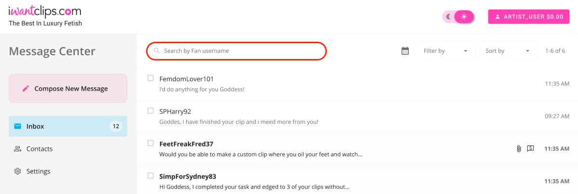Tick the checkbox next to SPHarry92
Screen dimensions: 578x194
coord(150,110)
